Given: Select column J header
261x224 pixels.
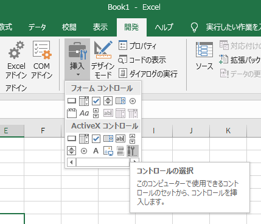Looking at the screenshot, I should (x=191, y=131).
